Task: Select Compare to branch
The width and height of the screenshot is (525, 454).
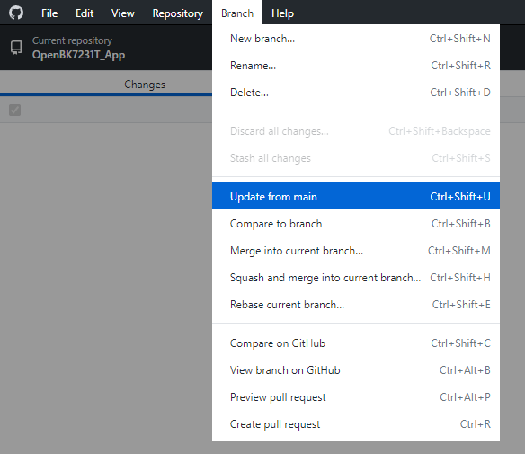Action: coord(356,223)
